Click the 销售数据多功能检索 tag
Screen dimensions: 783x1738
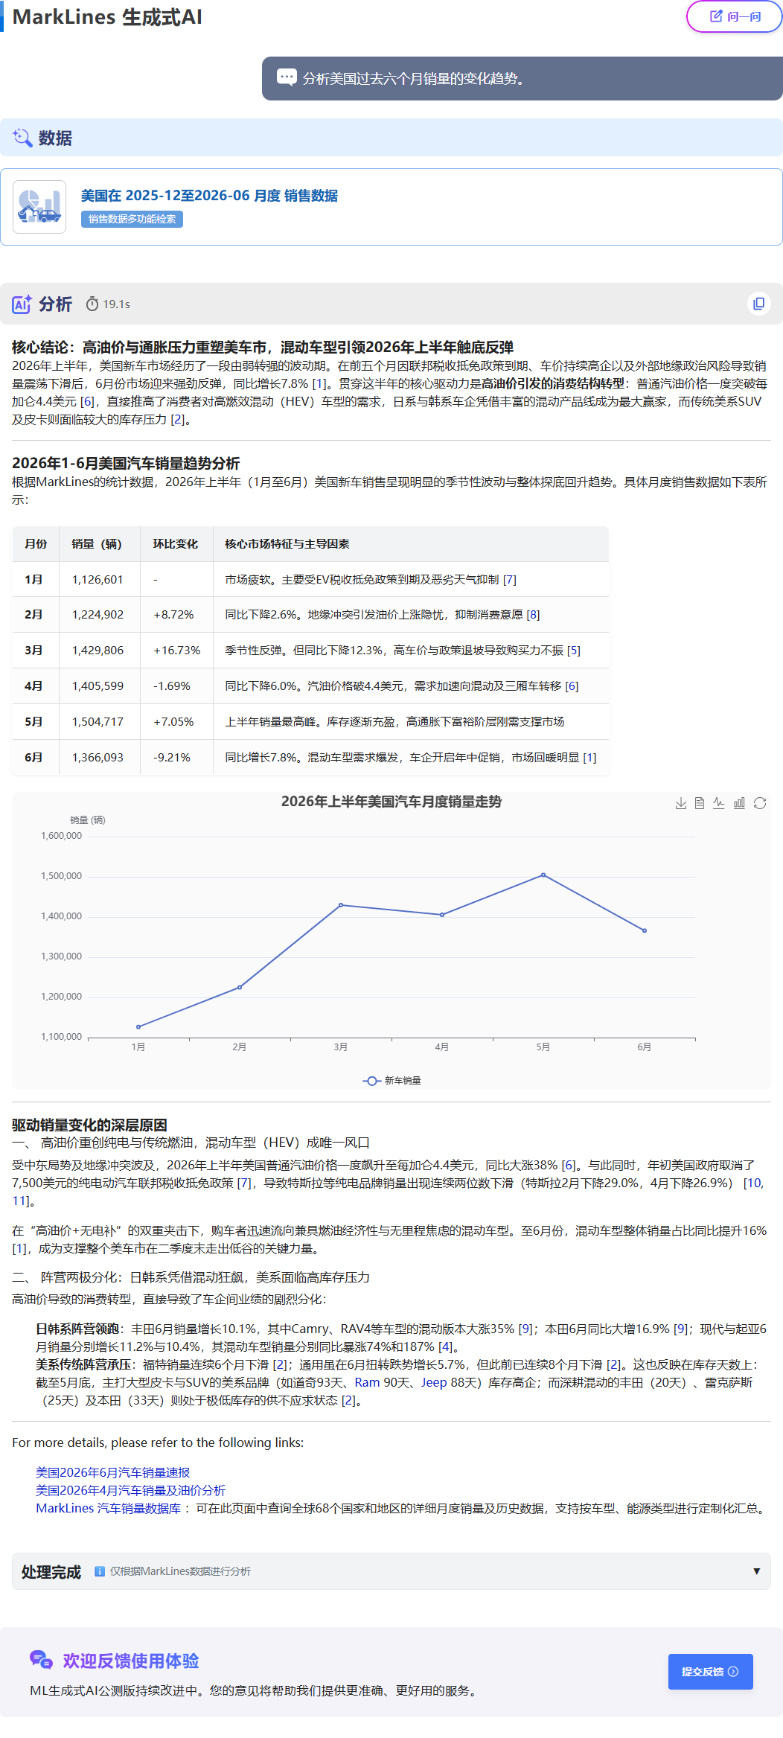132,219
